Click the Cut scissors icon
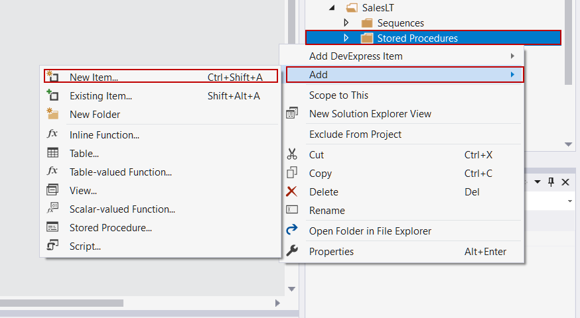 tap(292, 154)
